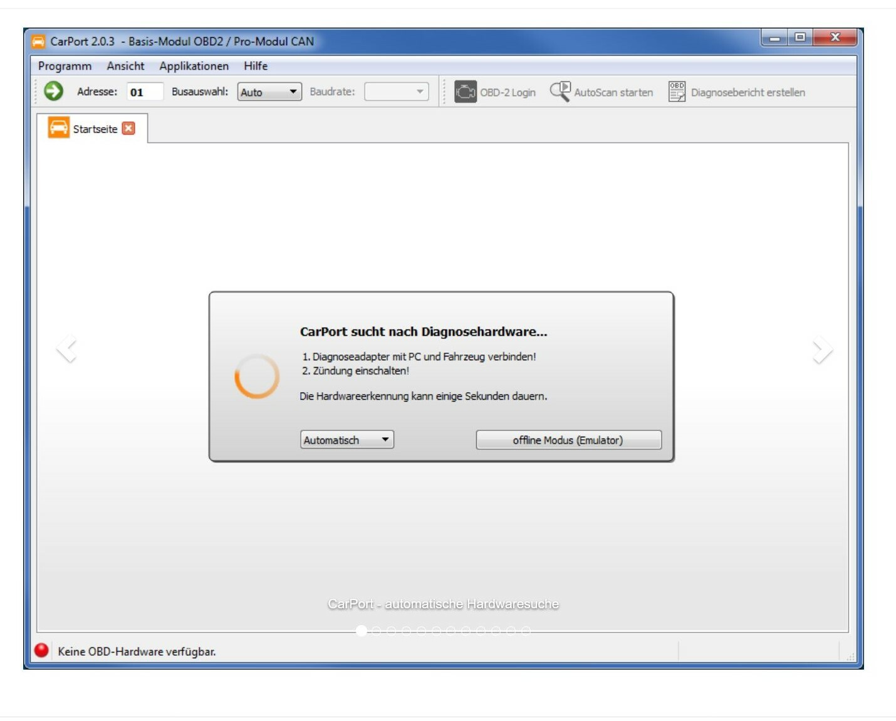
Task: Click the OBD-2 Login engine icon
Action: coord(466,92)
